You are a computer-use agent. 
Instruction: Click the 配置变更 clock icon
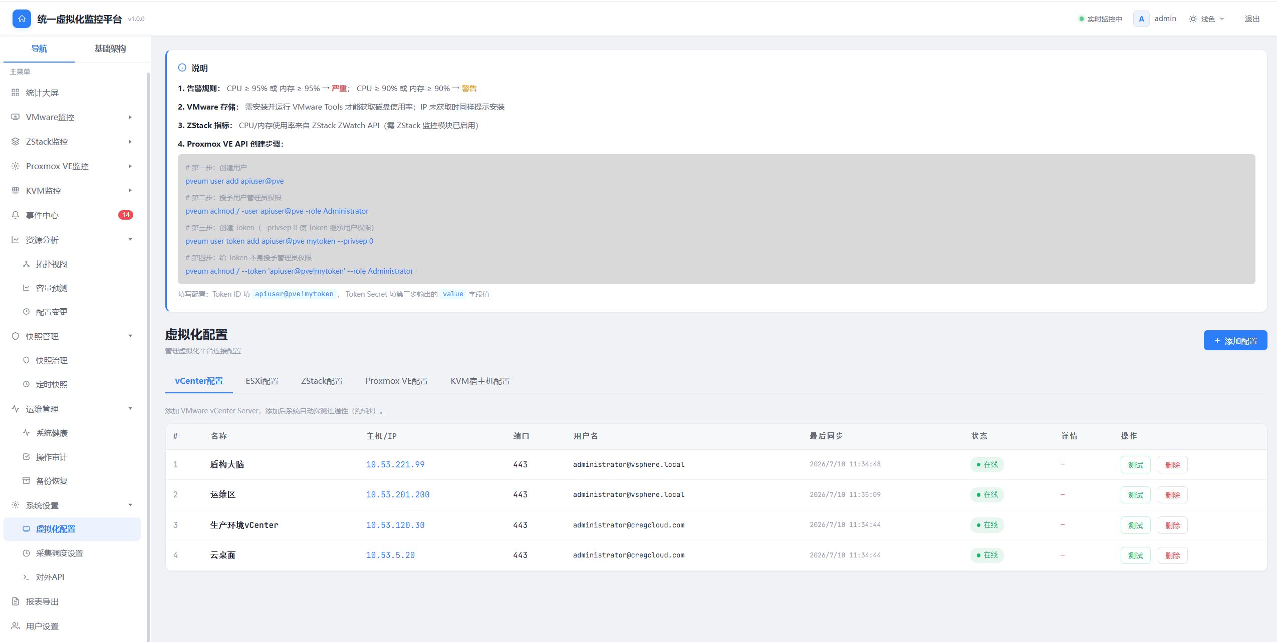pyautogui.click(x=26, y=312)
